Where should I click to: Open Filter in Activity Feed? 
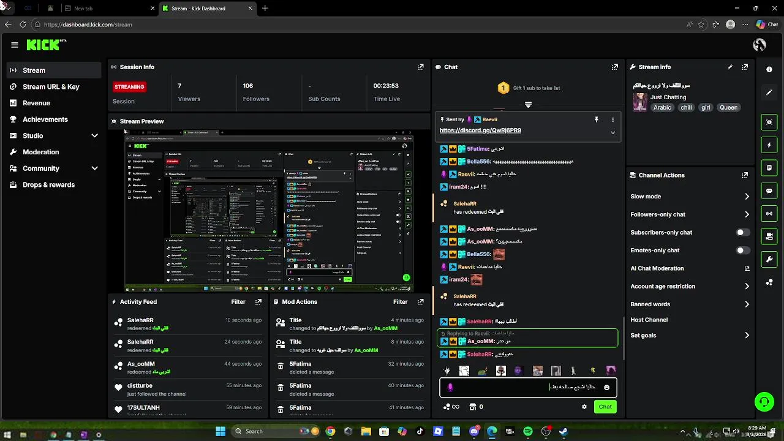(238, 301)
